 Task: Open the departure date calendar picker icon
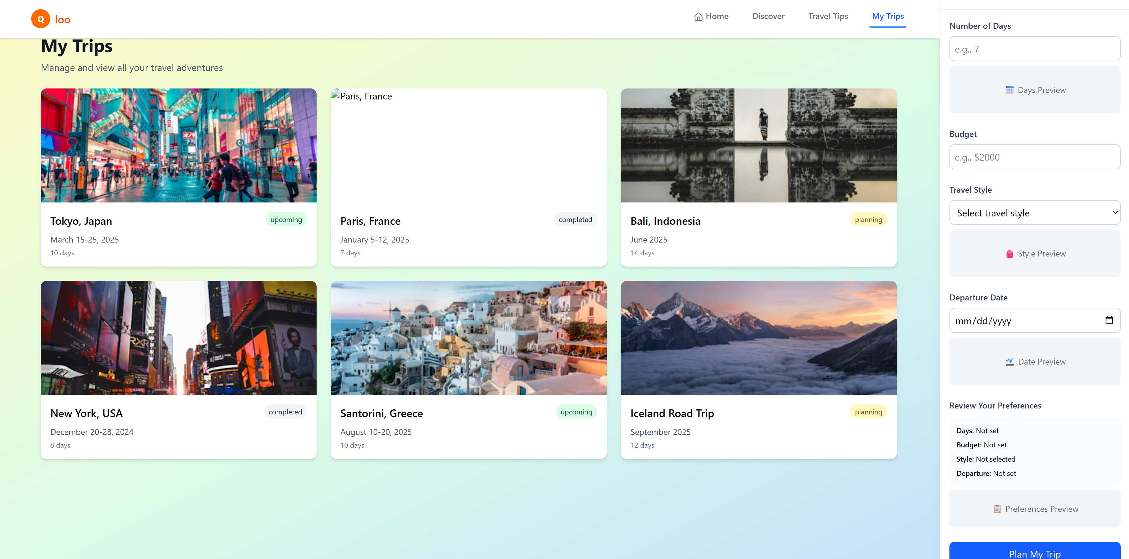(1109, 320)
